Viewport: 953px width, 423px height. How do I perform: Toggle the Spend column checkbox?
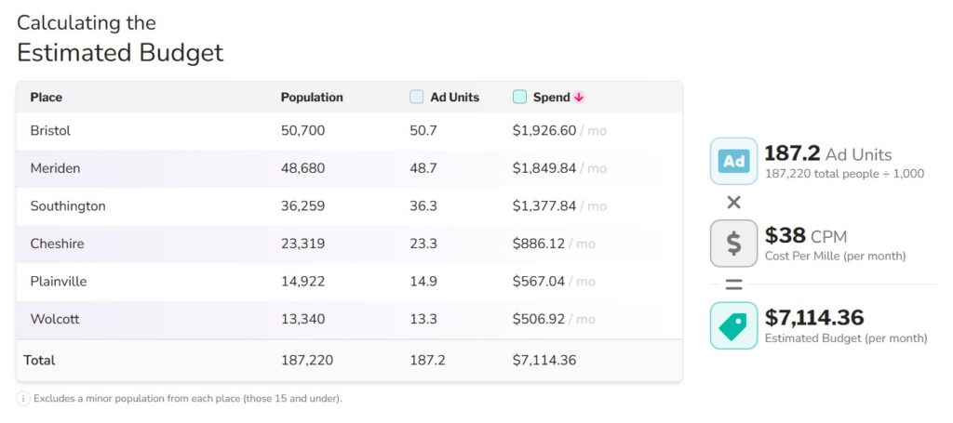click(x=519, y=97)
